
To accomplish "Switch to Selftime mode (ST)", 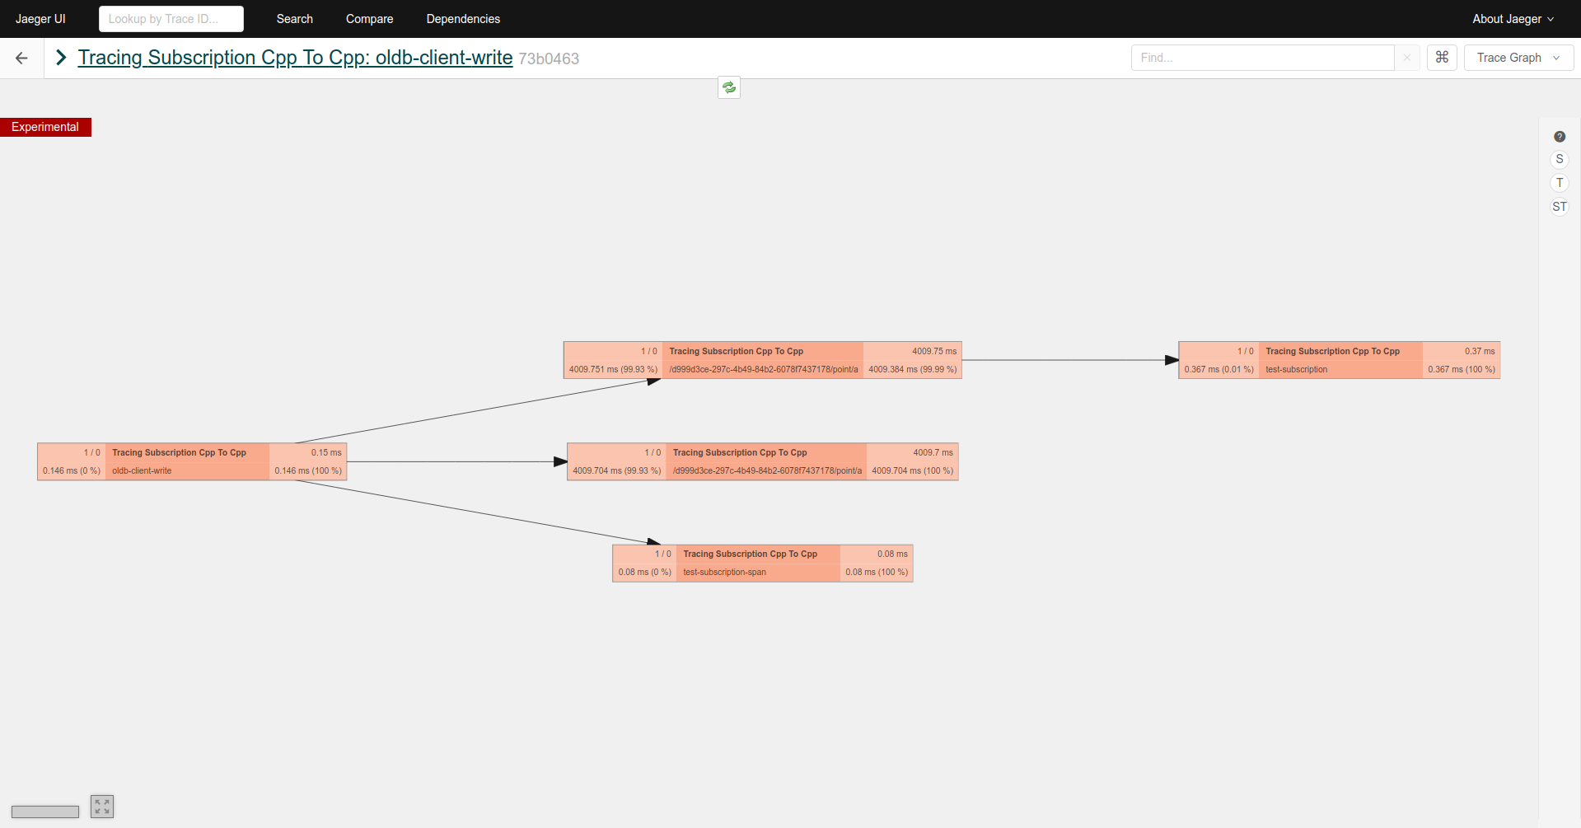I will (x=1559, y=207).
